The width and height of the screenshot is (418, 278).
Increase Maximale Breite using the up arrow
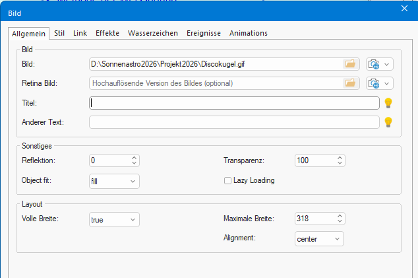[x=340, y=216]
